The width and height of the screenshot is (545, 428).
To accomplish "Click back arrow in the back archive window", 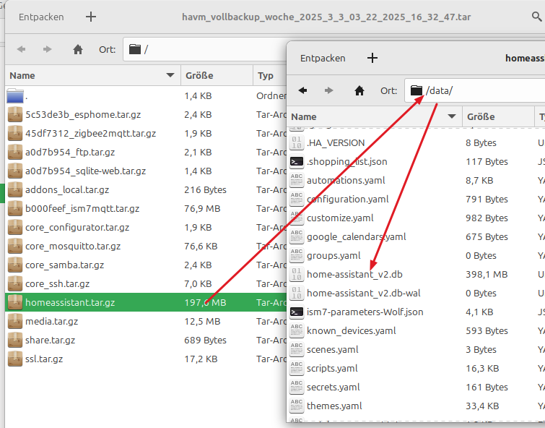I will click(22, 49).
